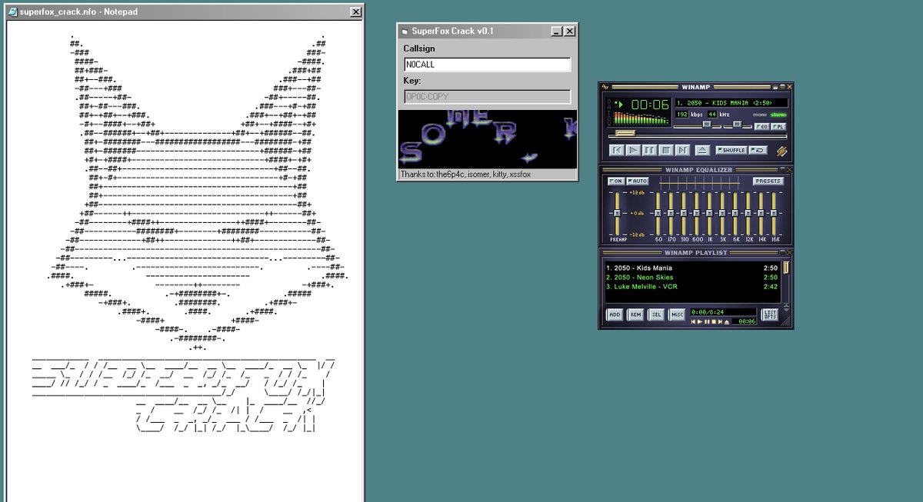The image size is (923, 502).
Task: Click the playlist scrollbar handle
Action: pyautogui.click(x=786, y=268)
